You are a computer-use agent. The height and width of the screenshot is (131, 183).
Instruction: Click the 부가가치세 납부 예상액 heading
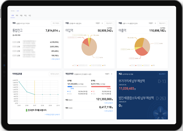[x=132, y=81]
